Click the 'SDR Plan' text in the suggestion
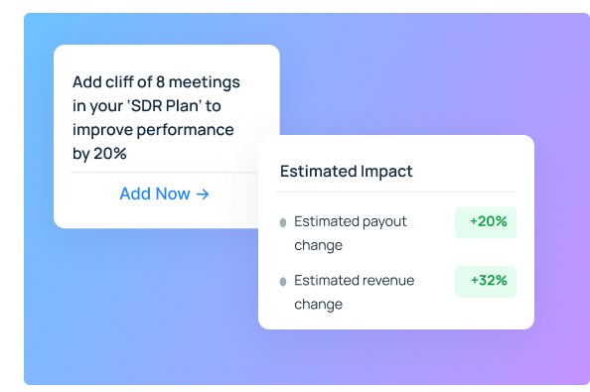The height and width of the screenshot is (392, 590). coord(165,106)
